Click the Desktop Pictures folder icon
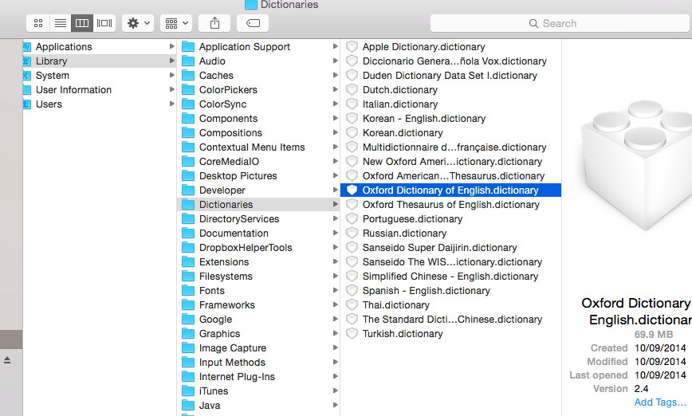This screenshot has height=416, width=692. tap(188, 175)
